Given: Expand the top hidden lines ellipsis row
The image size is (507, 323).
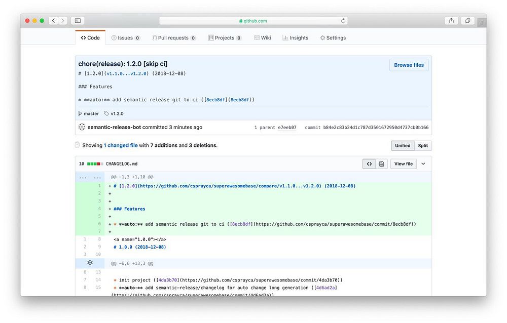Looking at the screenshot, I should click(90, 177).
